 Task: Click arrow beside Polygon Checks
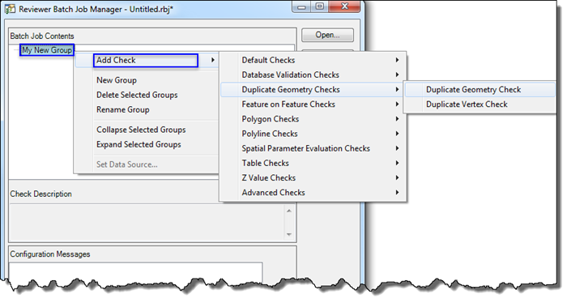[397, 119]
